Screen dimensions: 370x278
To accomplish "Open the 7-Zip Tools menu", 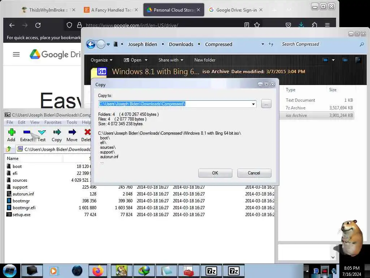I will (72, 122).
